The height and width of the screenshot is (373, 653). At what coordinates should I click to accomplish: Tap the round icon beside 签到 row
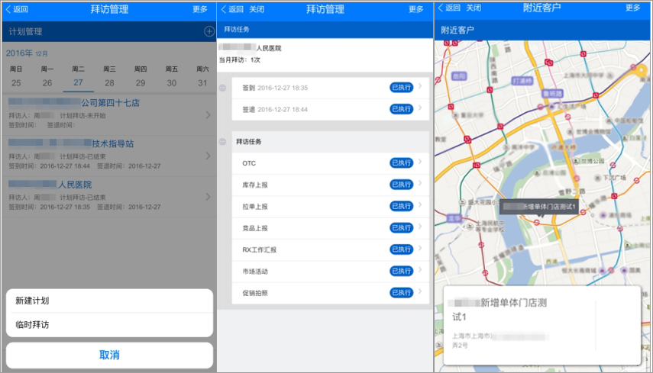[223, 88]
